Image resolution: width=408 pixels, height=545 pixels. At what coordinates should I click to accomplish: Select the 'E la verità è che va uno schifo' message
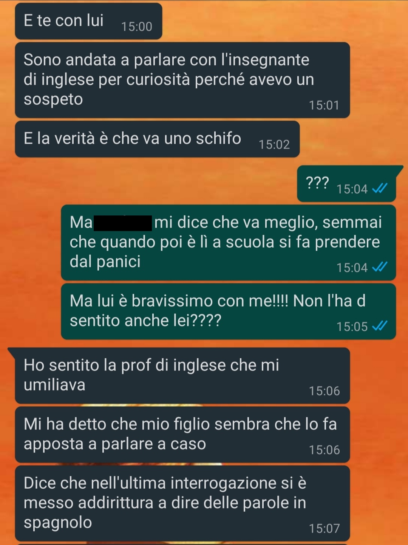tap(157, 139)
